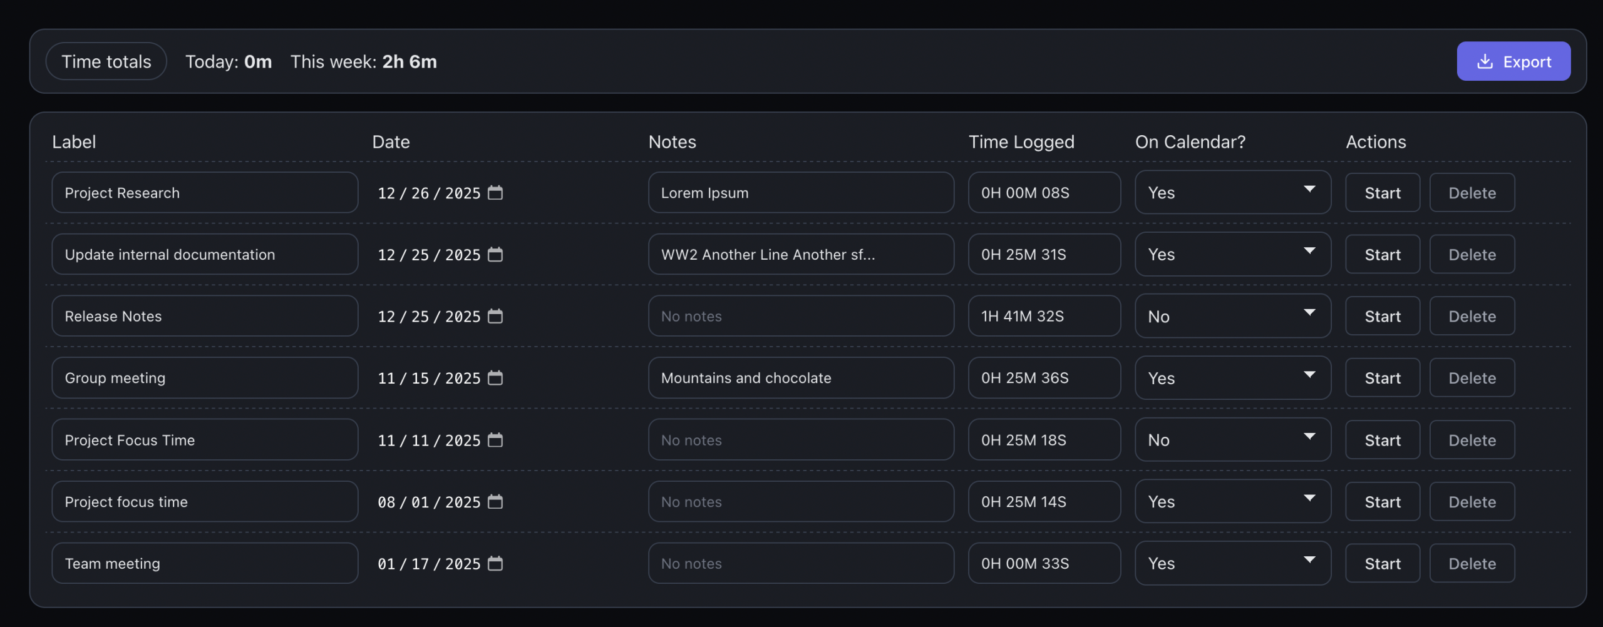Click the calendar icon for Release Notes date
This screenshot has height=627, width=1603.
pyautogui.click(x=495, y=316)
